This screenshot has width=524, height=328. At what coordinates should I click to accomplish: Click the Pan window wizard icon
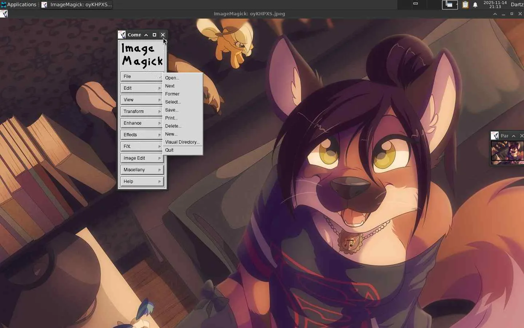[495, 136]
